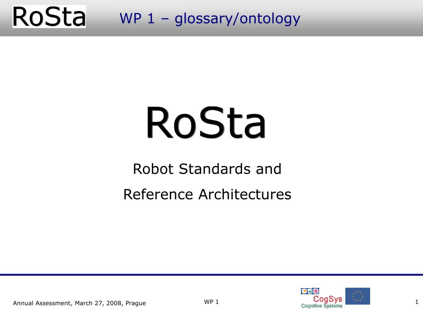Click the RoSta logo in header

tap(49, 17)
